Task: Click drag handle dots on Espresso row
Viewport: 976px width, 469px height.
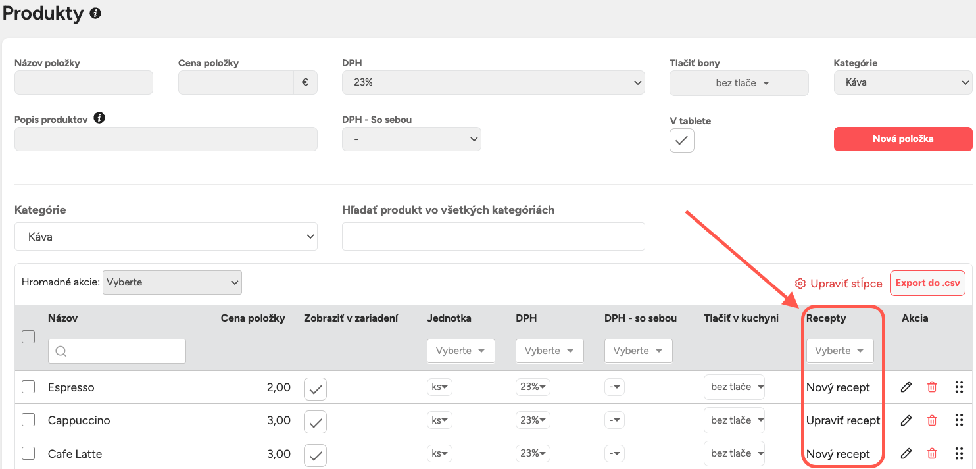Action: (x=959, y=387)
